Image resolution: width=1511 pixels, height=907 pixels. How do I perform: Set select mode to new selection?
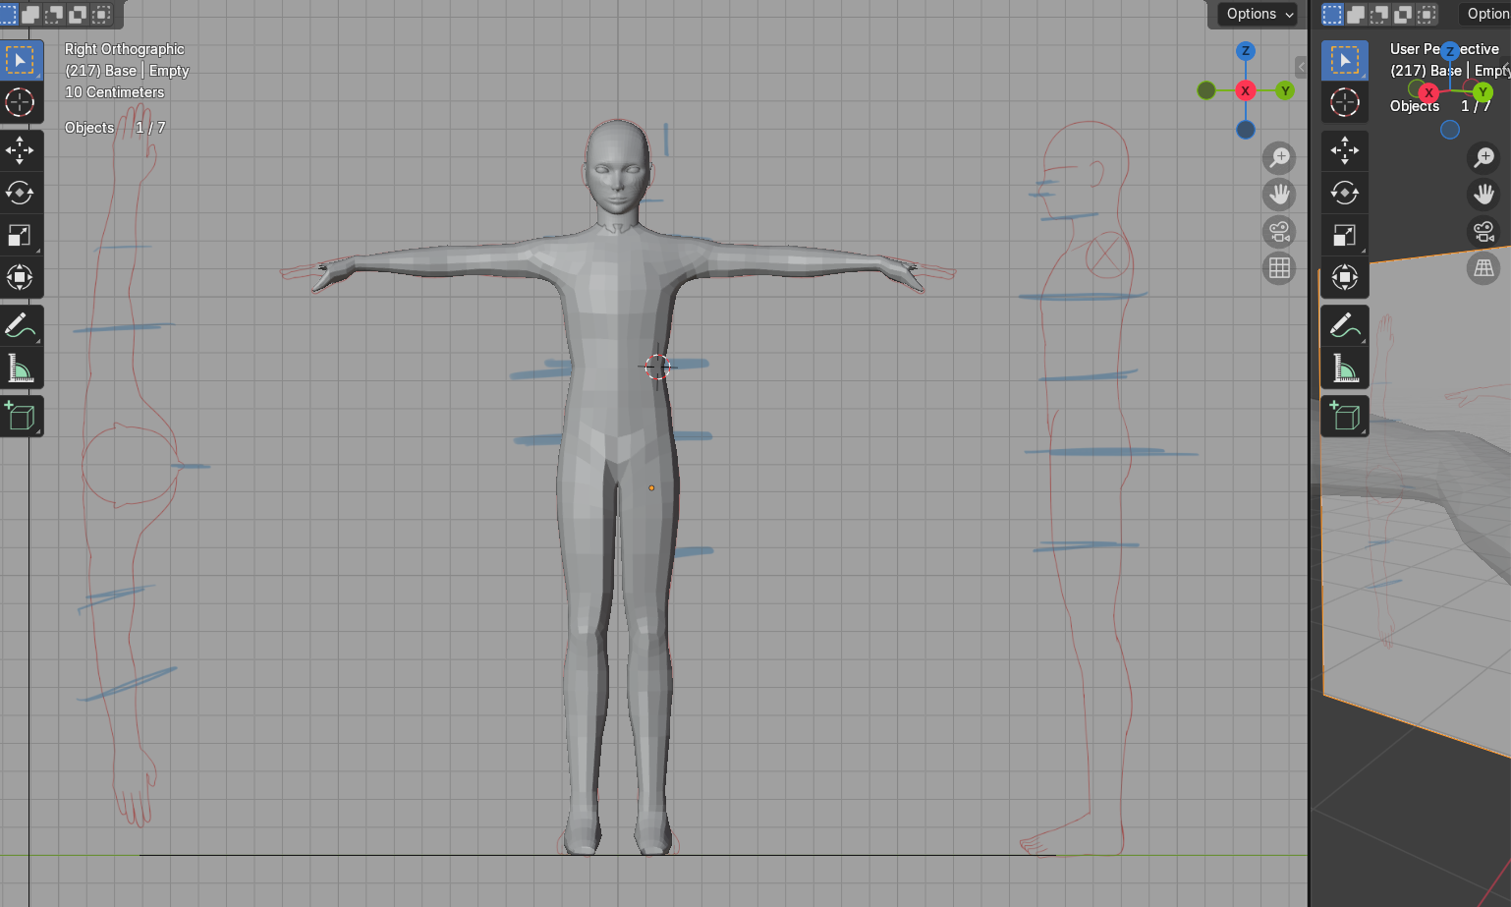point(10,14)
